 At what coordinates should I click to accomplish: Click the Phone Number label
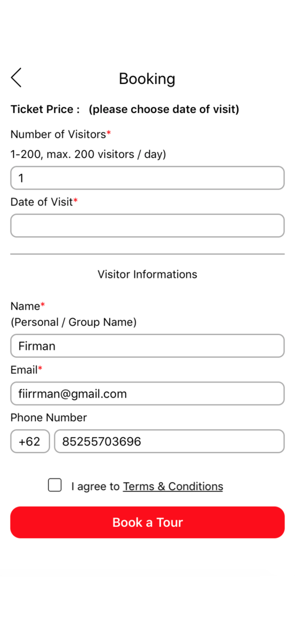pyautogui.click(x=49, y=418)
